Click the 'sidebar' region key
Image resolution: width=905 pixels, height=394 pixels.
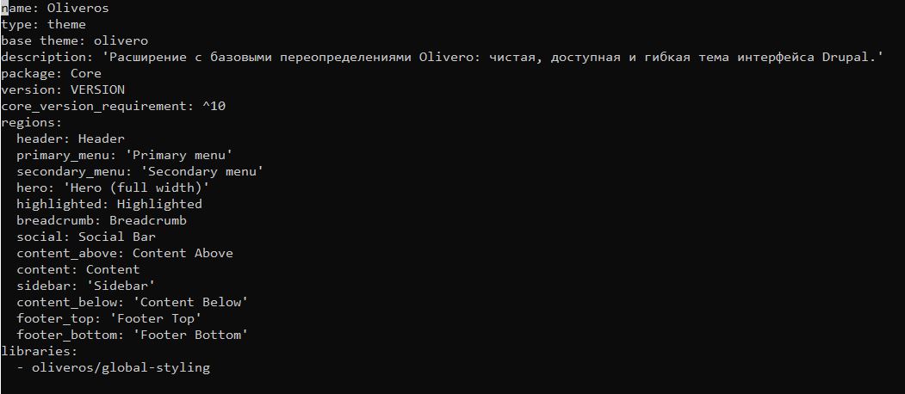pyautogui.click(x=43, y=286)
